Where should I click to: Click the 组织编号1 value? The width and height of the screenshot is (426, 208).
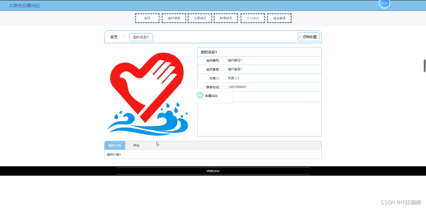235,60
